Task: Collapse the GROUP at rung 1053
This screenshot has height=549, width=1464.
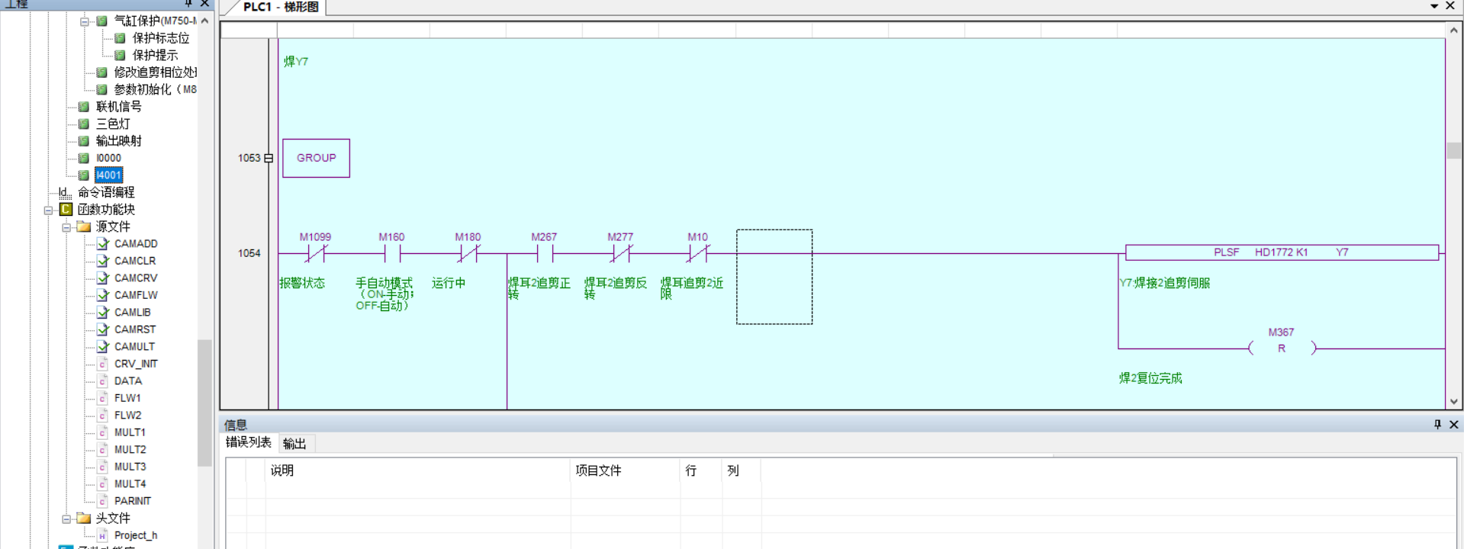Action: [269, 159]
